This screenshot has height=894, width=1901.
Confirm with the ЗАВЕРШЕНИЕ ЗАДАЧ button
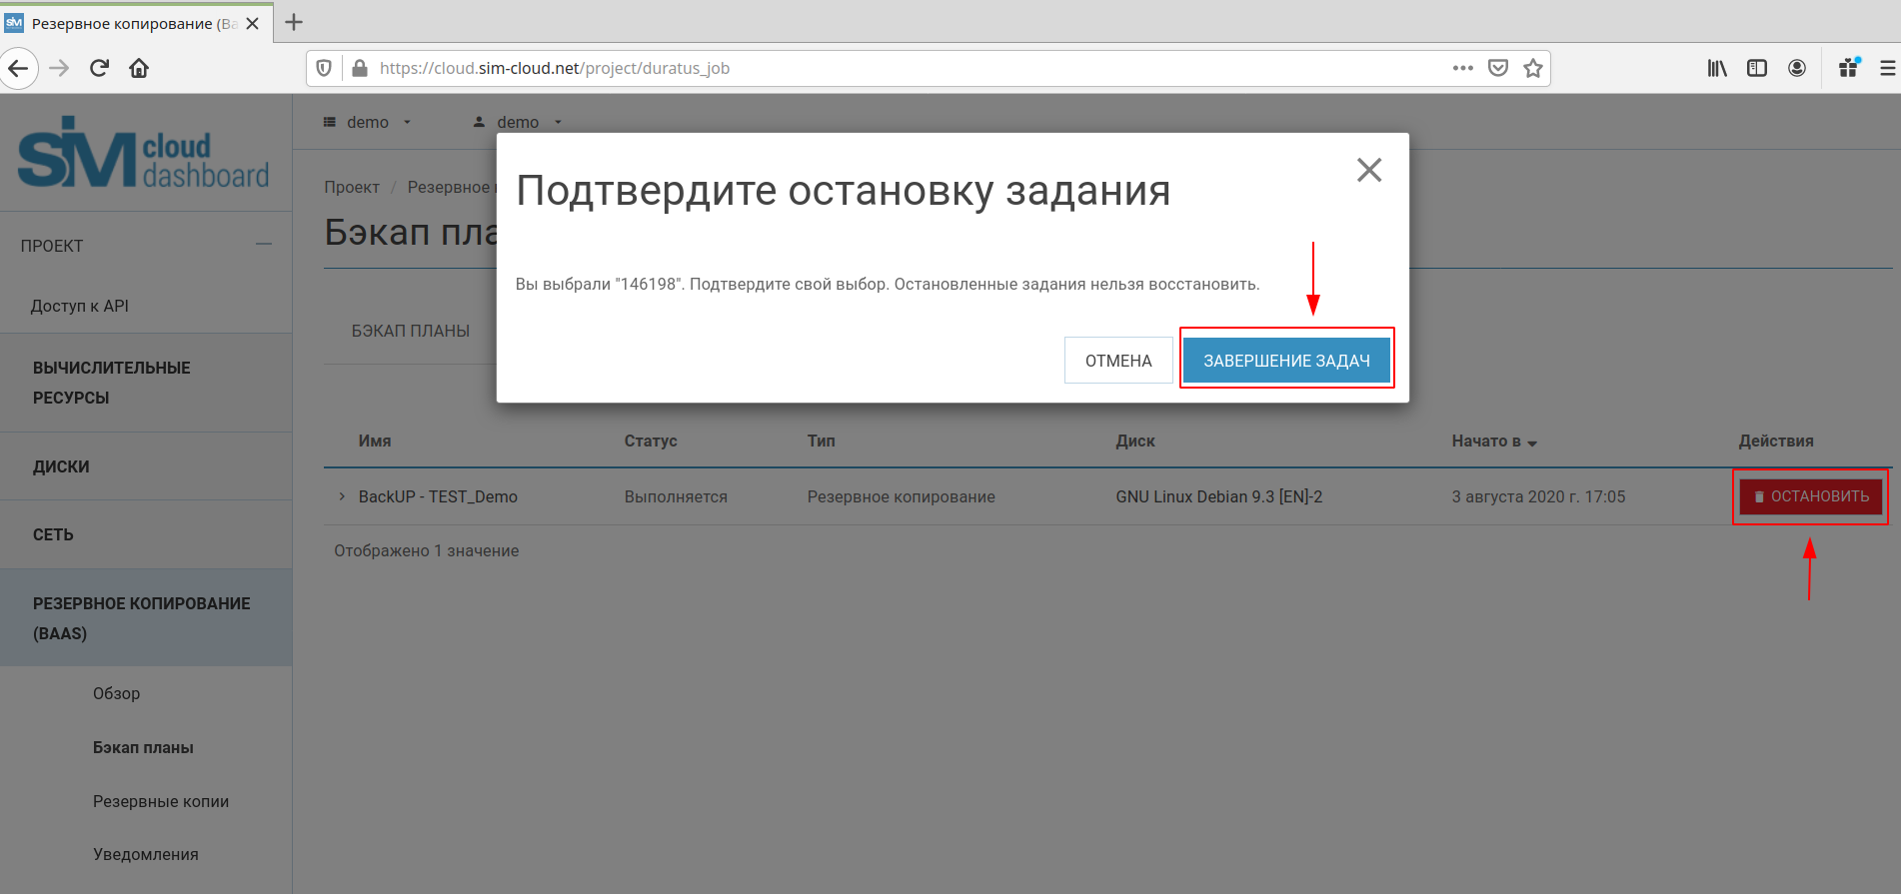[1286, 360]
